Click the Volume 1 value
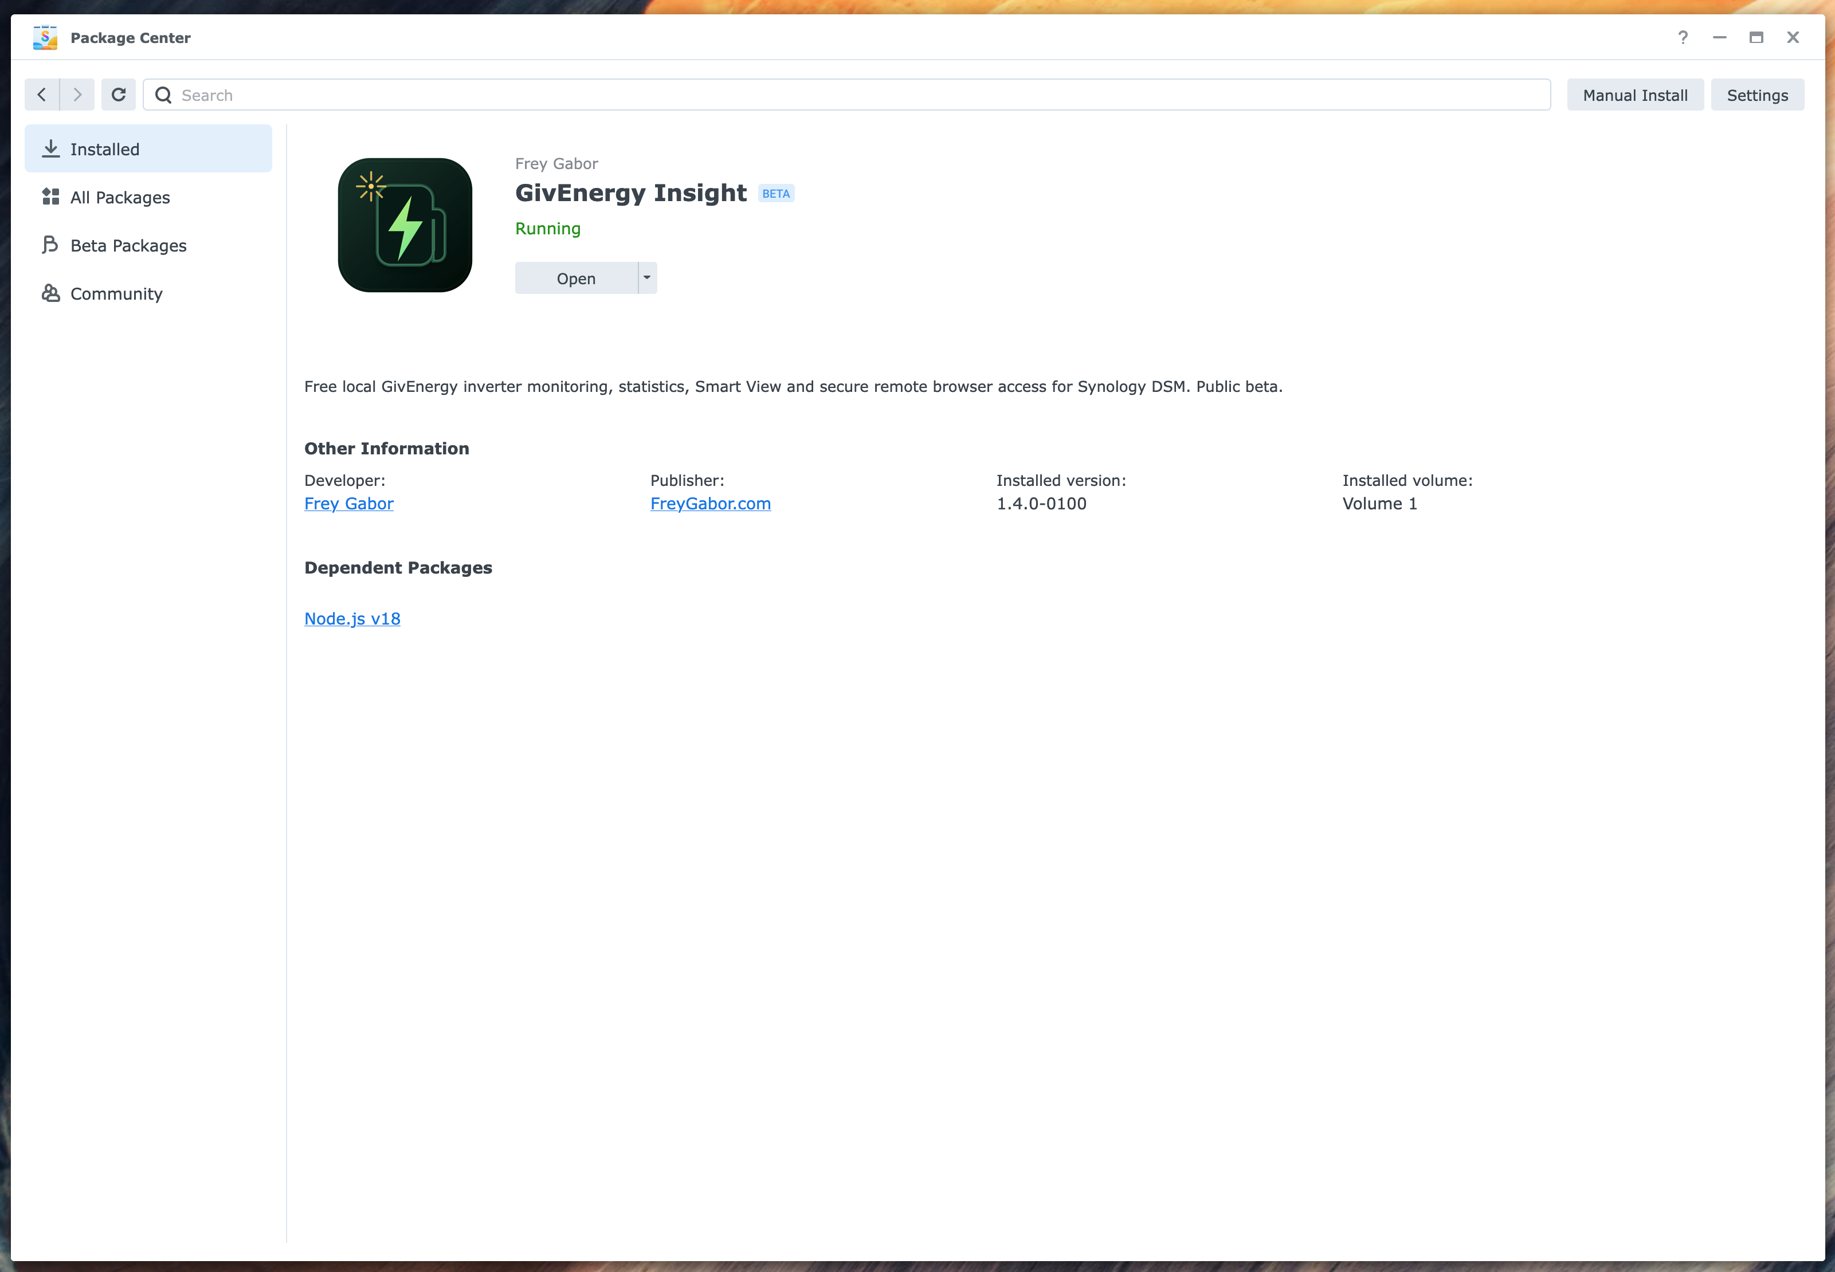 1379,504
